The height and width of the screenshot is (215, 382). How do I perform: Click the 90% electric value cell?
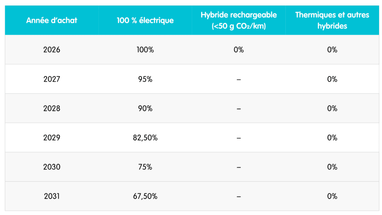[x=145, y=108]
